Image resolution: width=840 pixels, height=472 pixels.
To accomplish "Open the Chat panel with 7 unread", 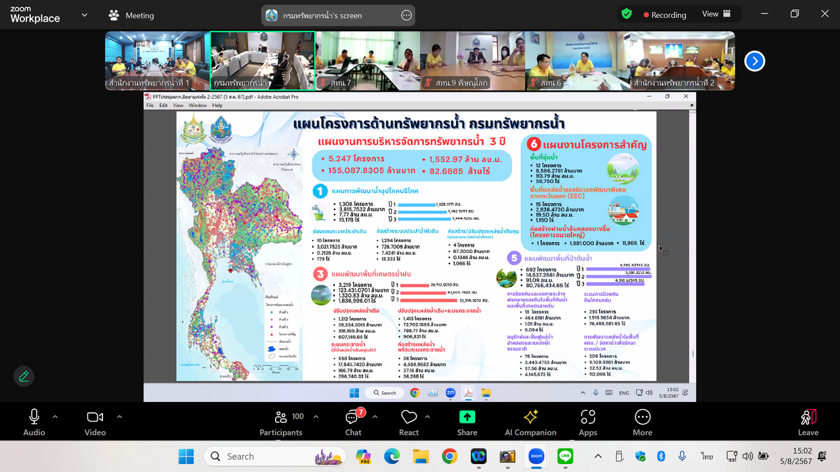I will [353, 422].
